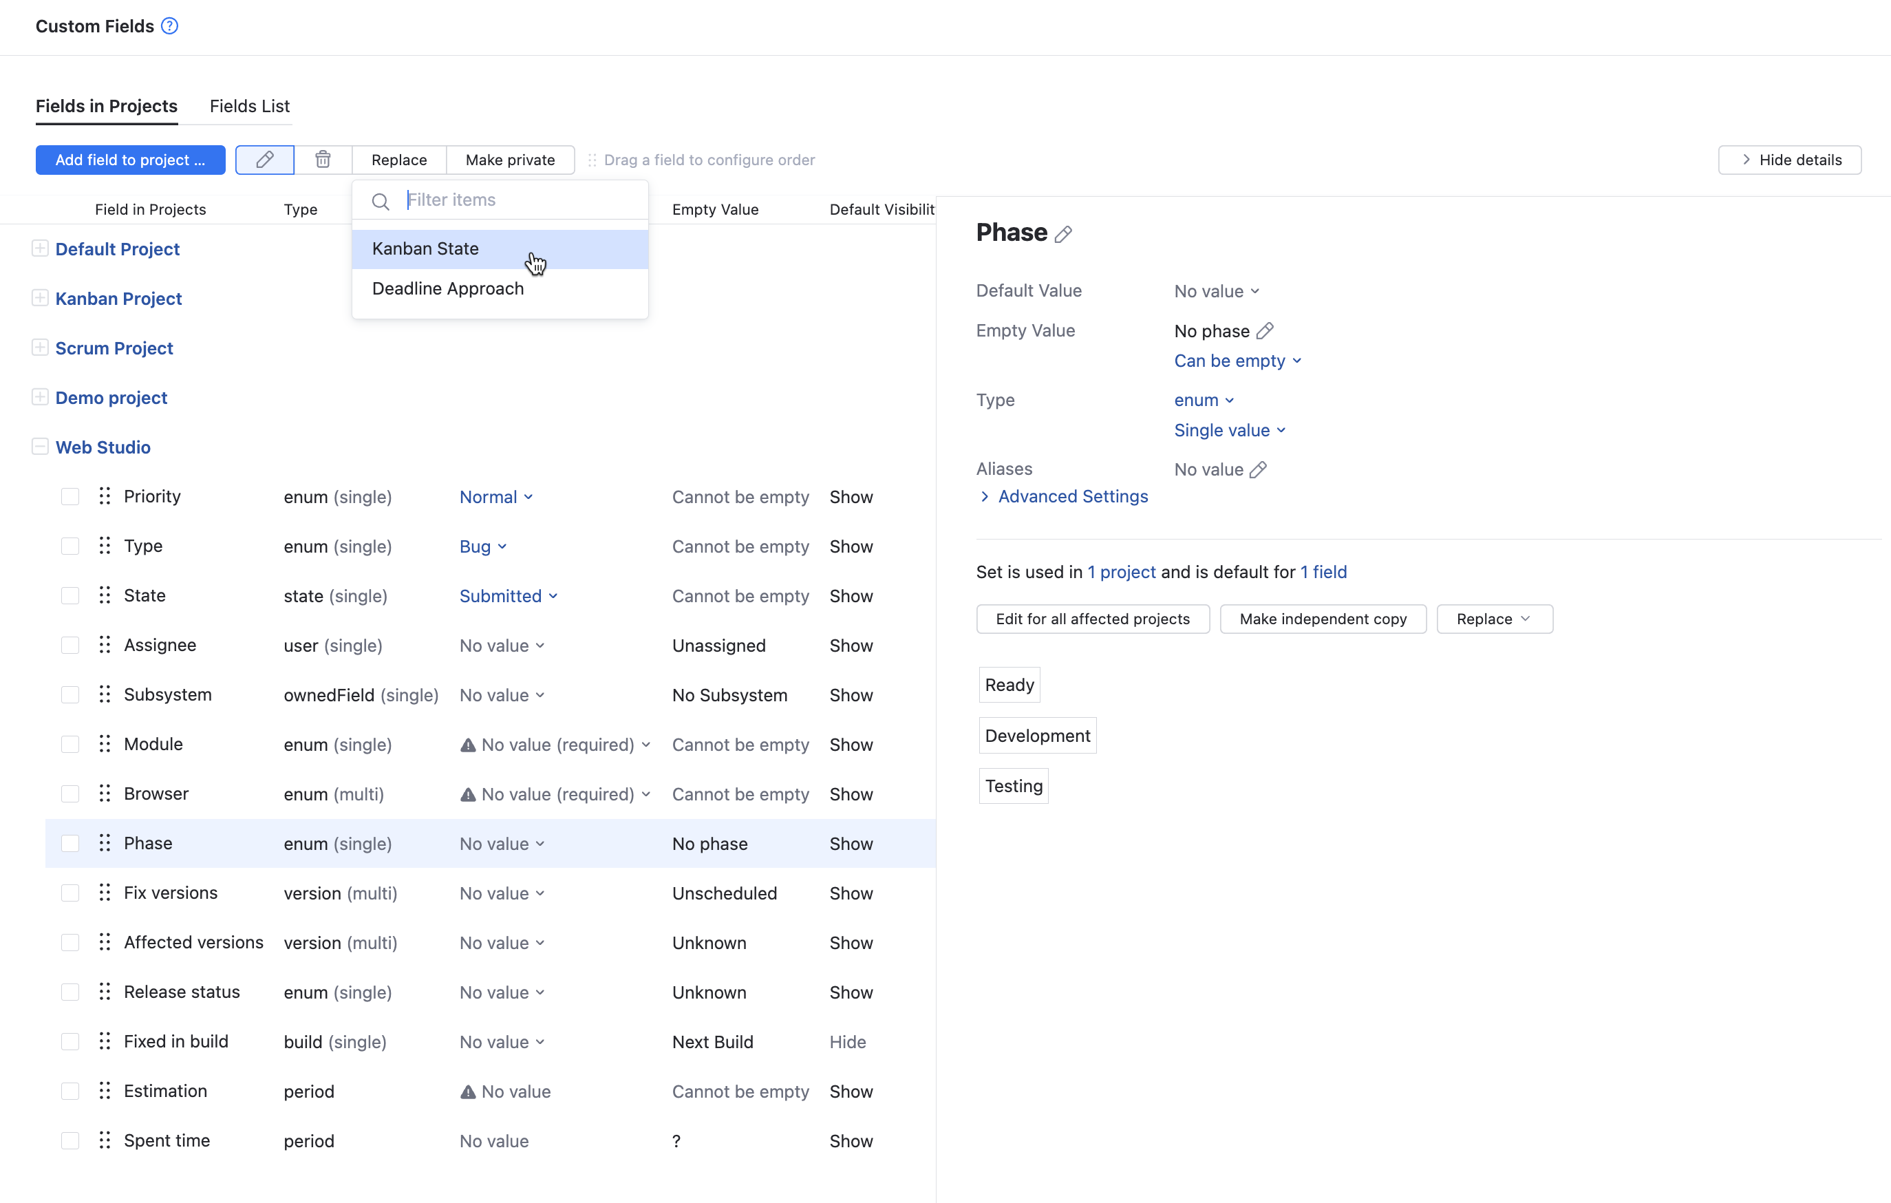The height and width of the screenshot is (1203, 1891).
Task: Click the Filter items search field
Action: (518, 200)
